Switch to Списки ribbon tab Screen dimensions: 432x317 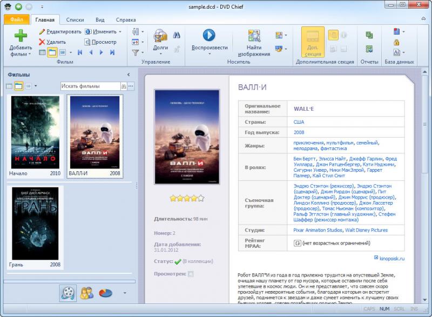tap(75, 20)
